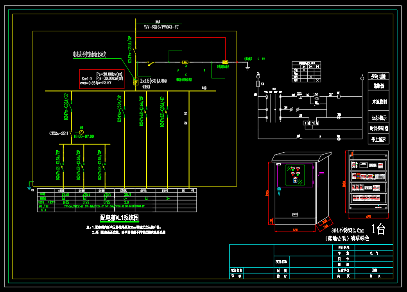Viewport: 407px width, 292px height.
Task: Select the Pjs=30.00kw calculated power text
Action: click(109, 78)
